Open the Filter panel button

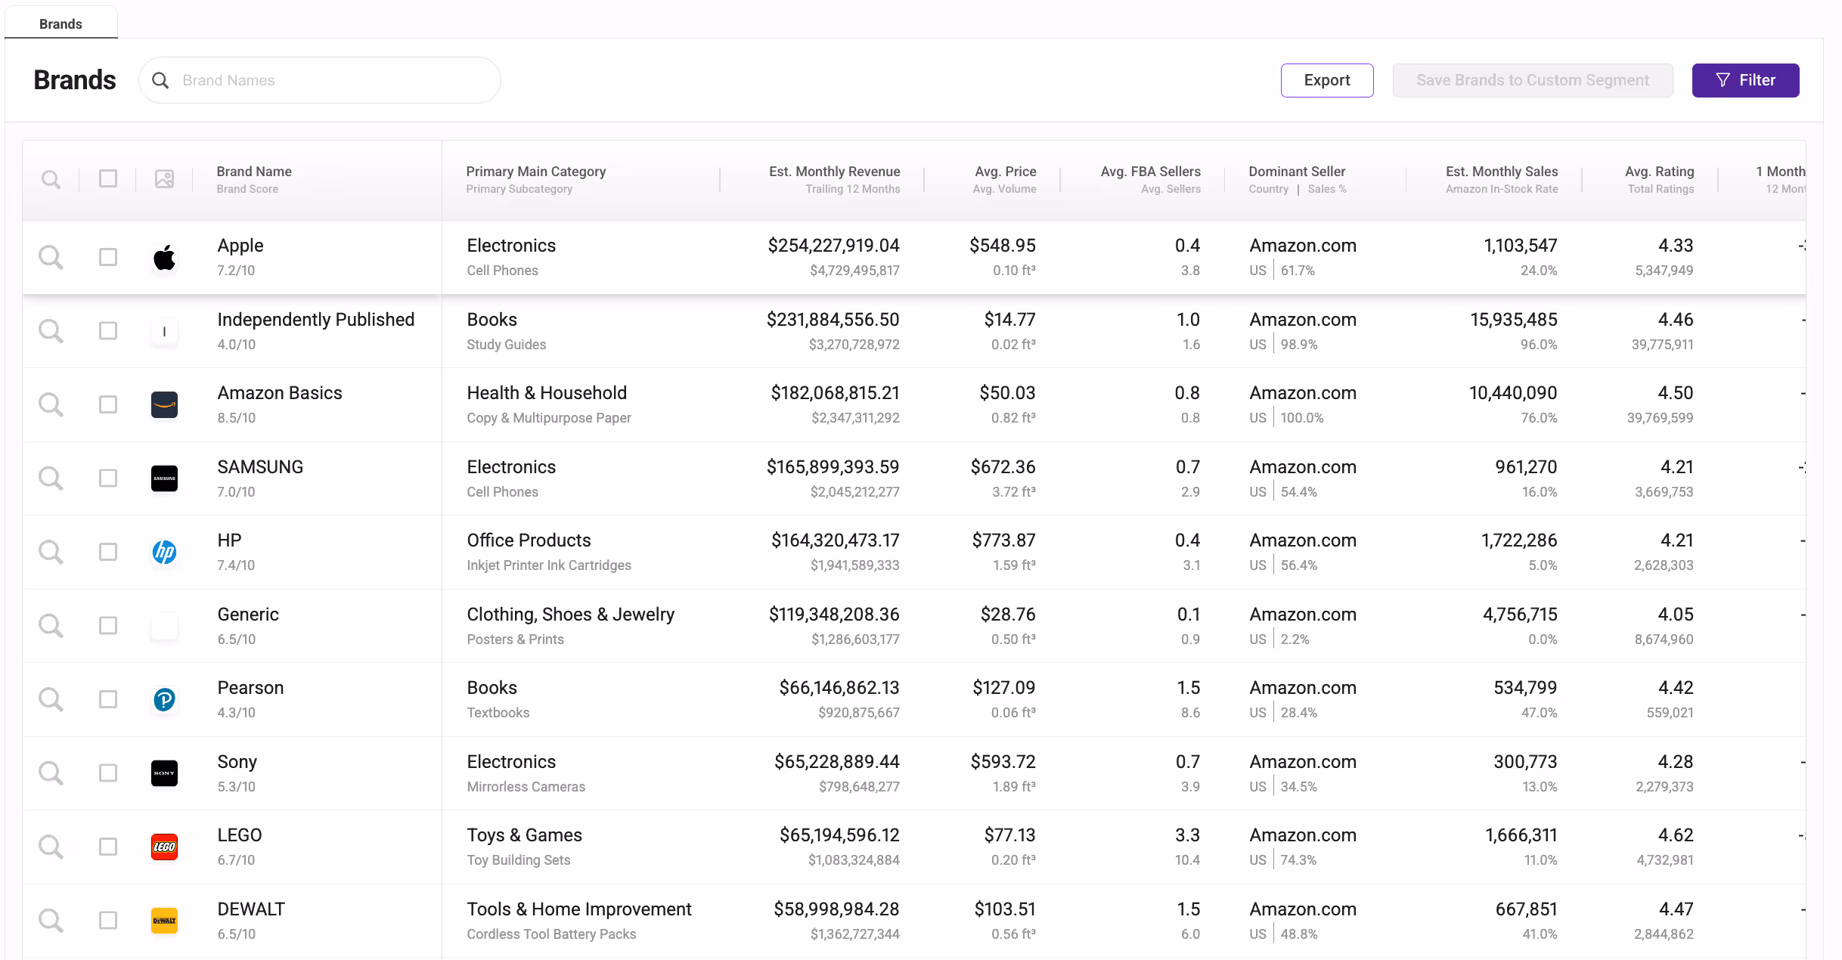pos(1745,80)
